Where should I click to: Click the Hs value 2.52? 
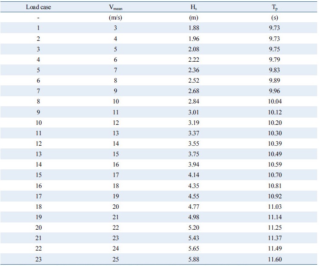click(194, 80)
